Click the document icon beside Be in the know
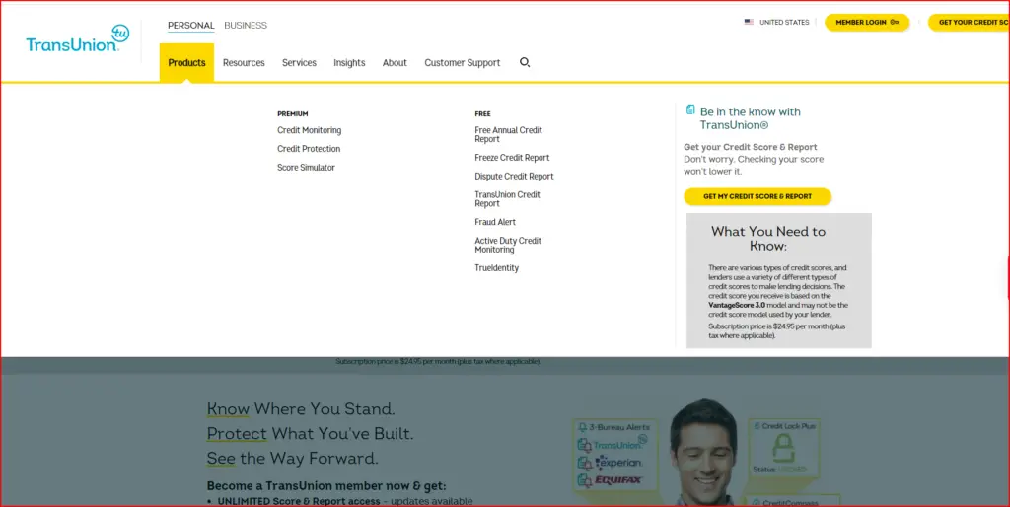 [690, 109]
